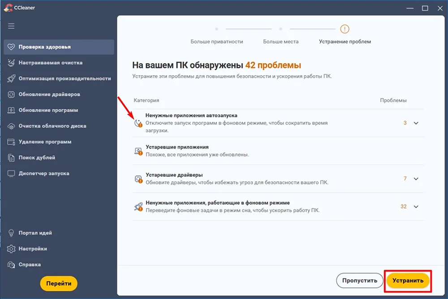448x299 pixels.
Task: Click the Поиск дублей document icon
Action: tap(11, 158)
